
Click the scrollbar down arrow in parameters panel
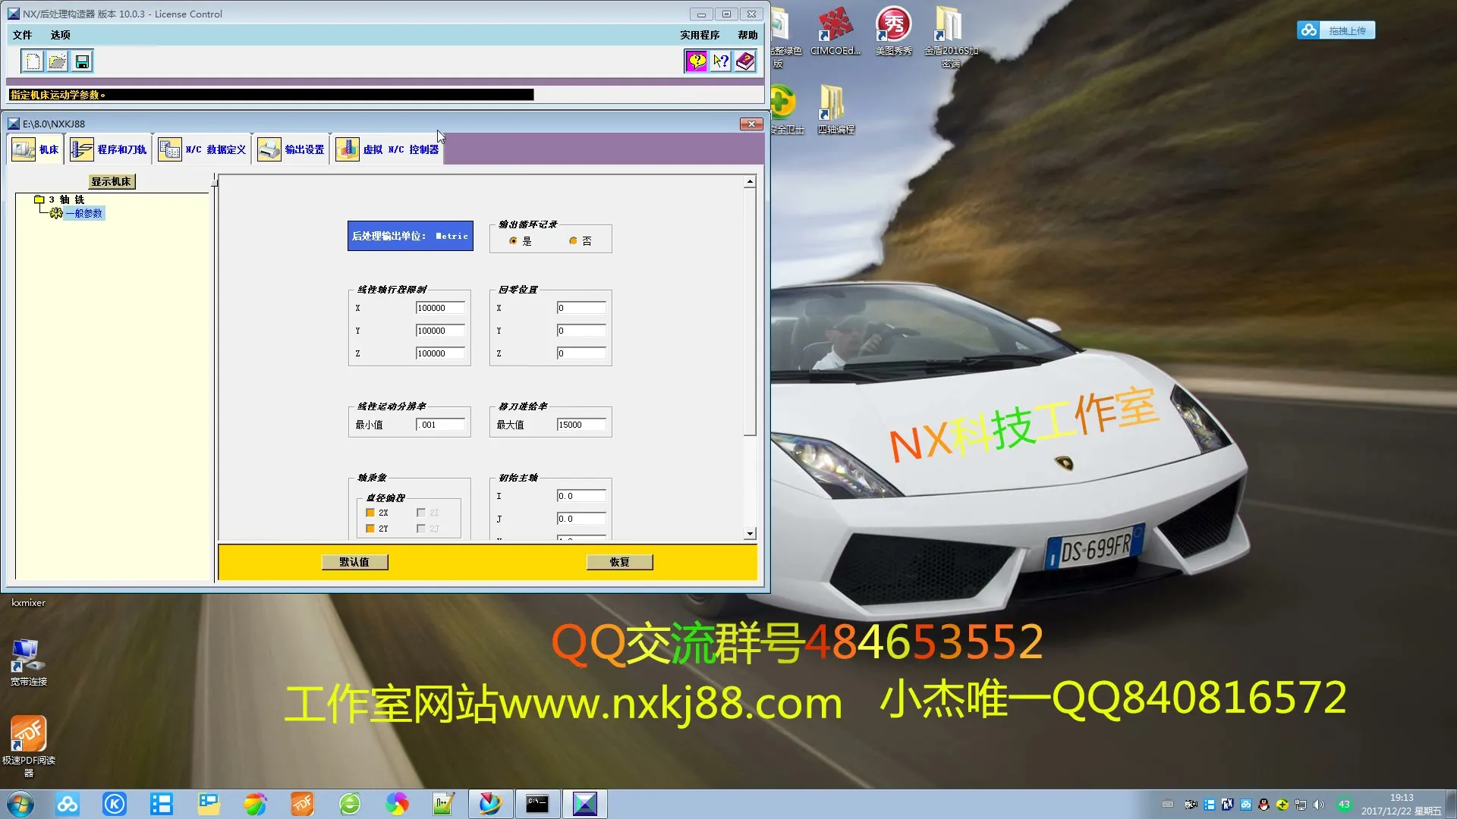click(x=750, y=533)
